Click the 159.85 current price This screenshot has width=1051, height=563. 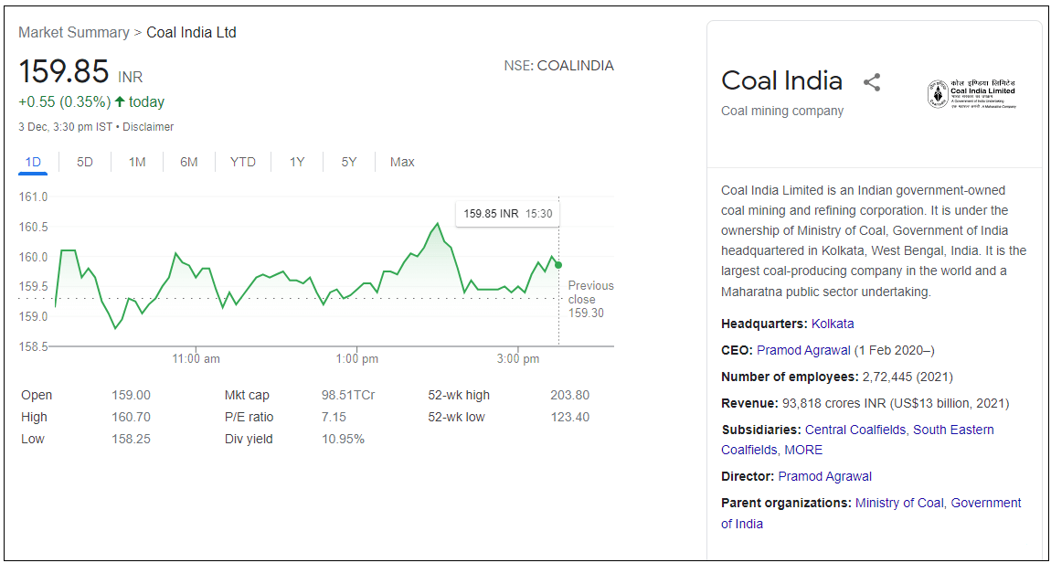pos(63,71)
